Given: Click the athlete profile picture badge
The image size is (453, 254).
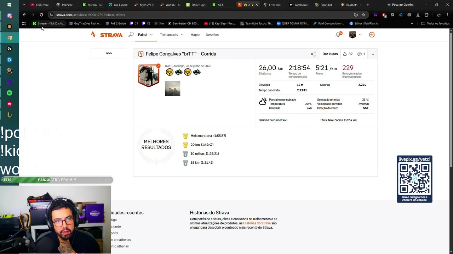Looking at the screenshot, I should point(149,75).
